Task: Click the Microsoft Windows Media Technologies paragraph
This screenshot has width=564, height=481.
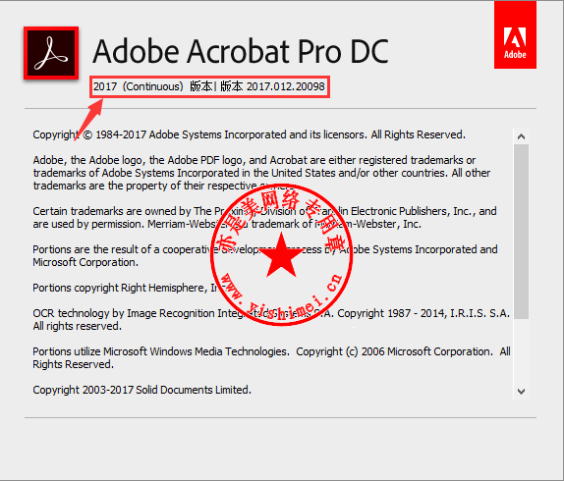Action: tap(271, 357)
